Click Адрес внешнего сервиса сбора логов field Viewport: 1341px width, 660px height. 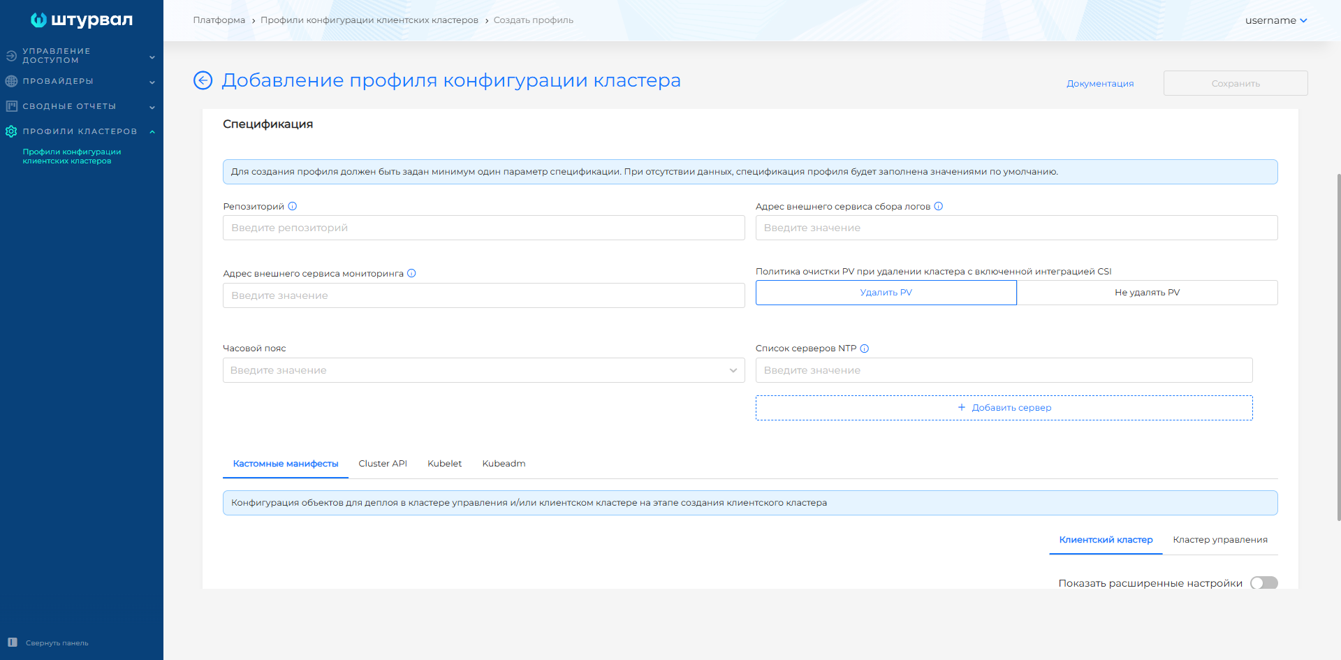click(1017, 228)
